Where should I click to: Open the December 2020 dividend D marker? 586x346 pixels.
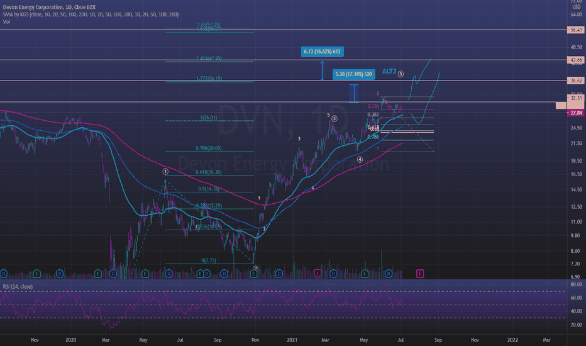point(279,274)
